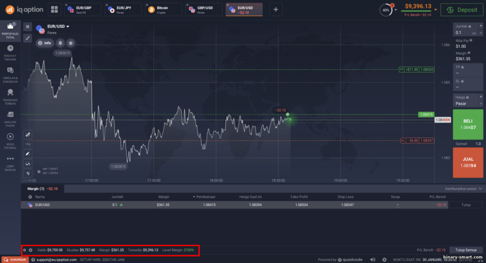The width and height of the screenshot is (486, 263).
Task: Click ask/bid help question icon
Action: (x=39, y=171)
